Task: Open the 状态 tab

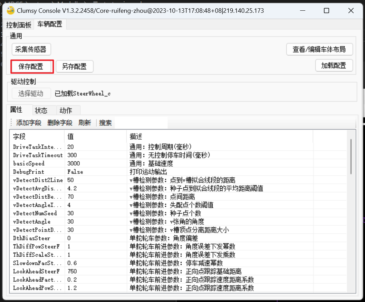Action: (x=41, y=111)
